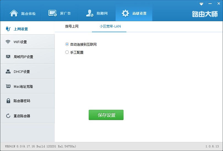Click the person icon for 防蹭网
Viewport: 223px width, 151px height.
[89, 13]
